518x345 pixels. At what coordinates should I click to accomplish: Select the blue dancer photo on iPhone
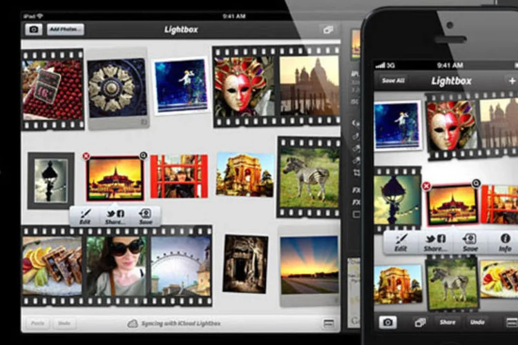[398, 126]
